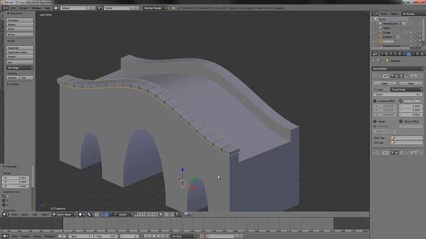
Task: Click the green current frame marker
Action: pos(63,224)
